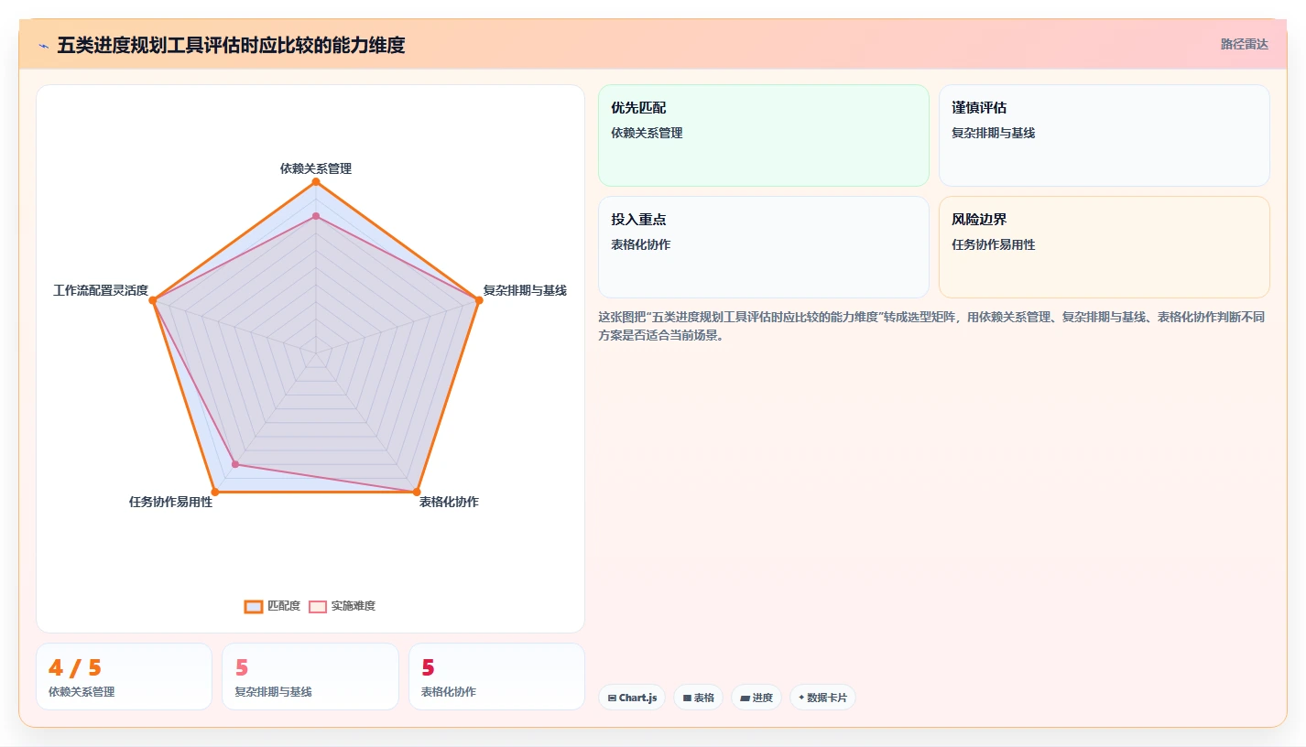Open the 优先匹配 card

pos(764,135)
